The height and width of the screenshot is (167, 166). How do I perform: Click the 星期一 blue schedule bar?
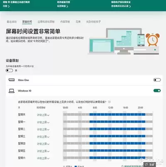click(117, 122)
